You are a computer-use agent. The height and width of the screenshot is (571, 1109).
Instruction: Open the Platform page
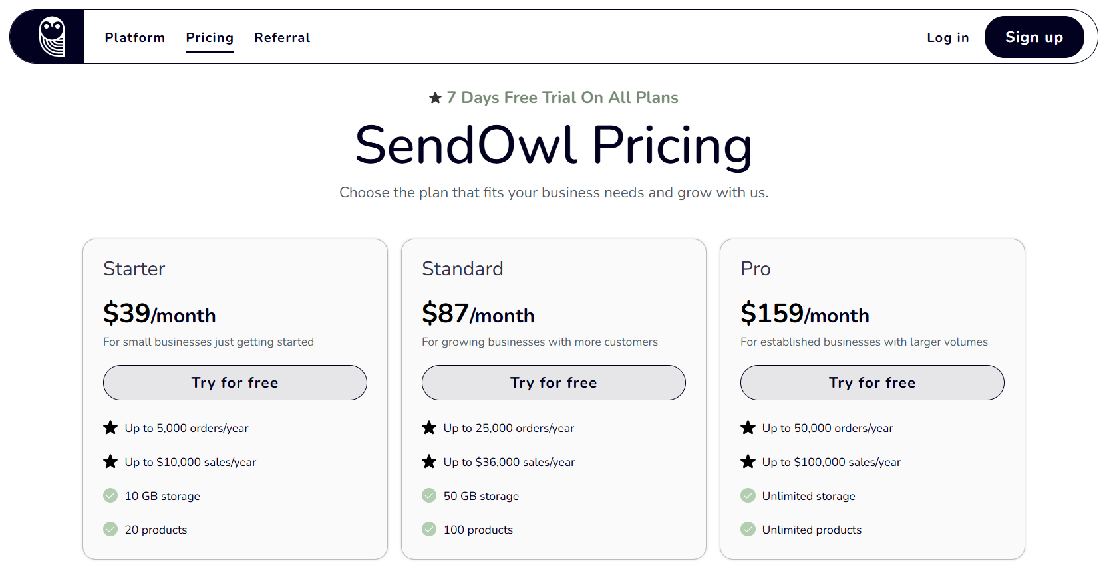coord(134,37)
